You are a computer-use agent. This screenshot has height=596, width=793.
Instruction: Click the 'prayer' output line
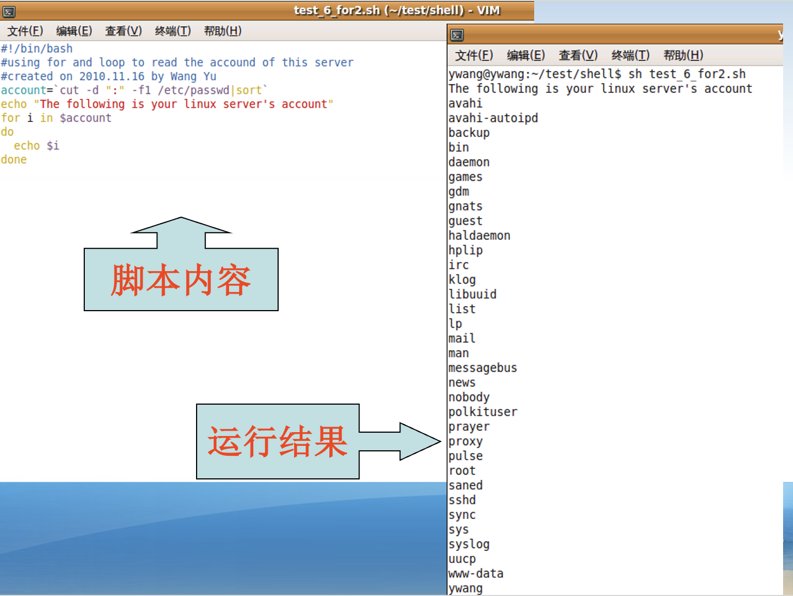[469, 427]
